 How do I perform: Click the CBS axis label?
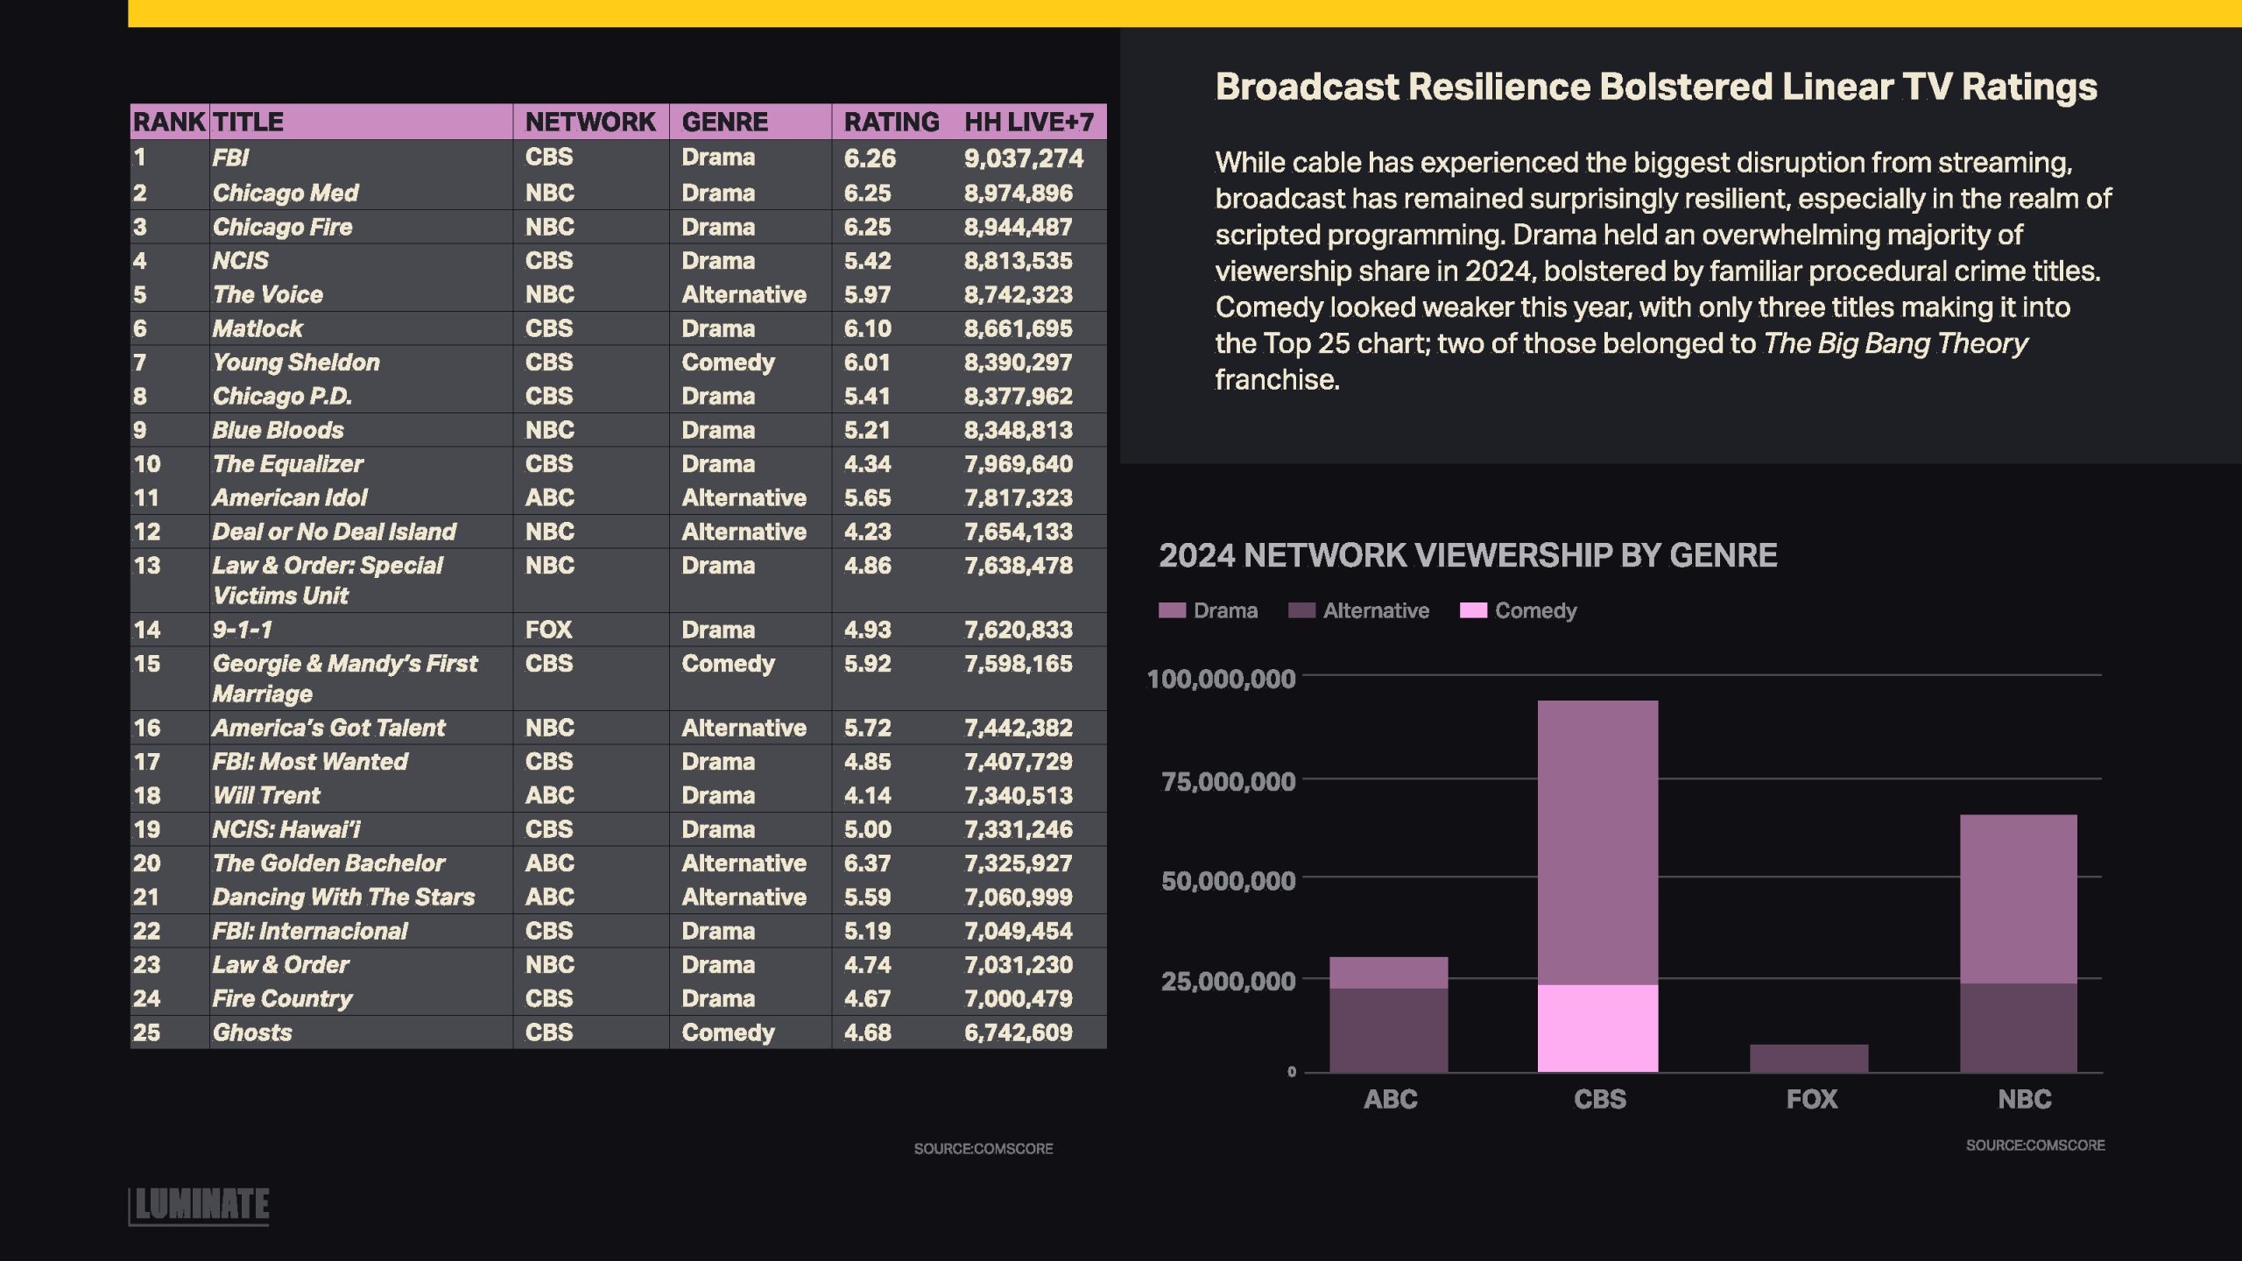tap(1599, 1099)
